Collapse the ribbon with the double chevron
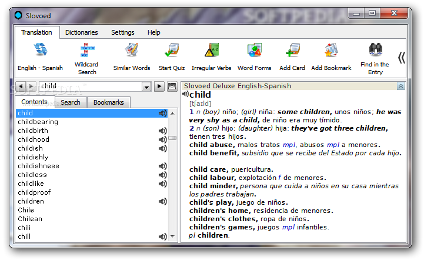Image resolution: width=424 pixels, height=260 pixels. pyautogui.click(x=401, y=58)
